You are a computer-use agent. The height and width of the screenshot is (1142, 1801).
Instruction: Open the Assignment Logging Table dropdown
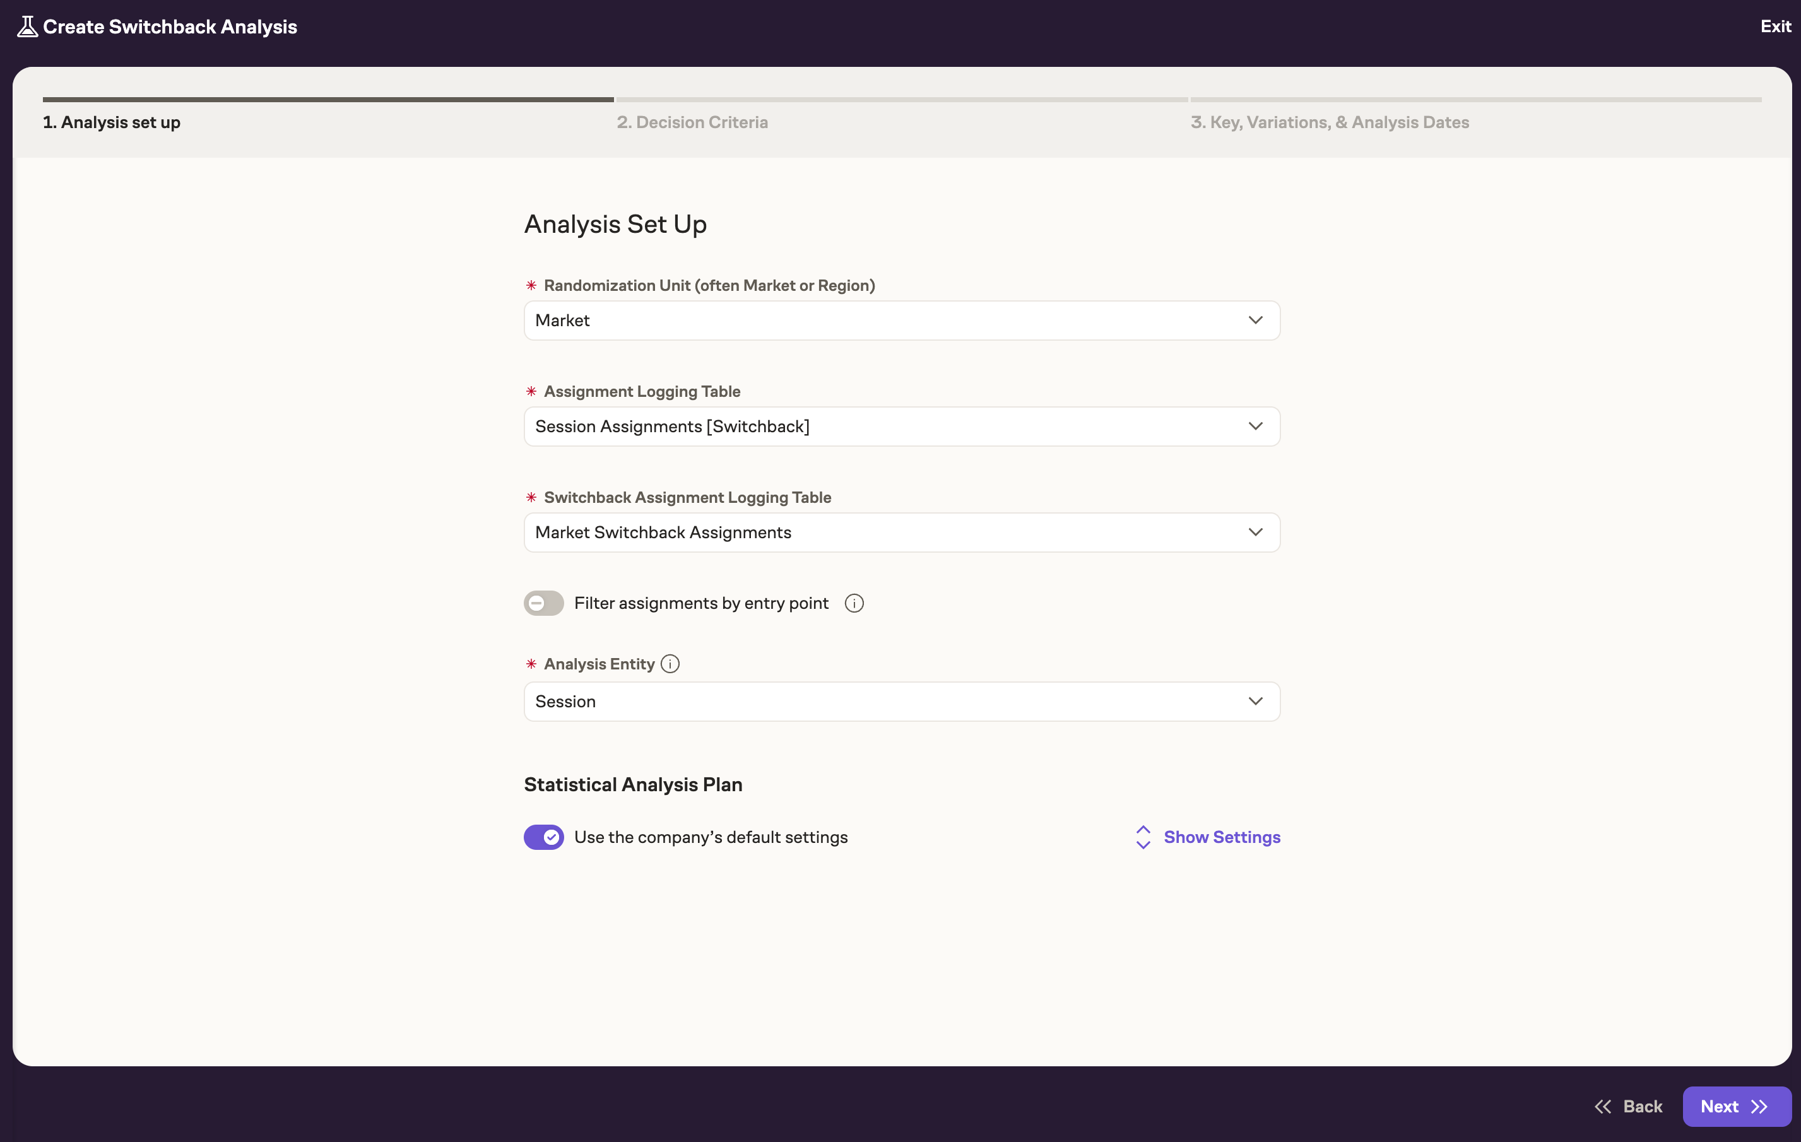(x=901, y=427)
